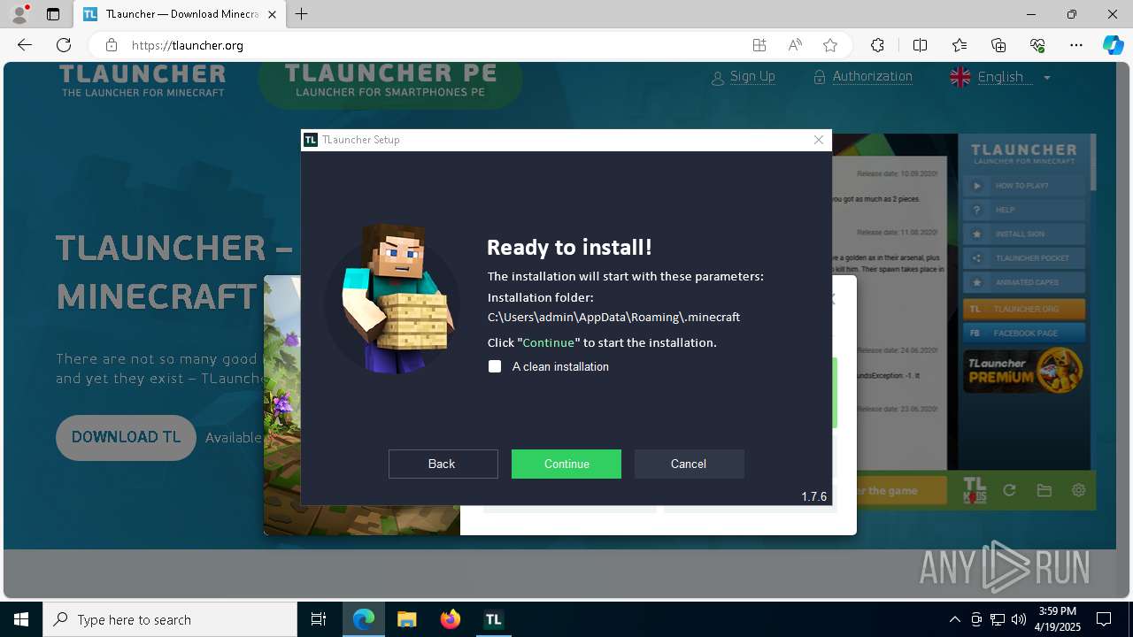This screenshot has height=637, width=1133.
Task: Select the TLauncher Download Minecraft tab
Action: (181, 14)
